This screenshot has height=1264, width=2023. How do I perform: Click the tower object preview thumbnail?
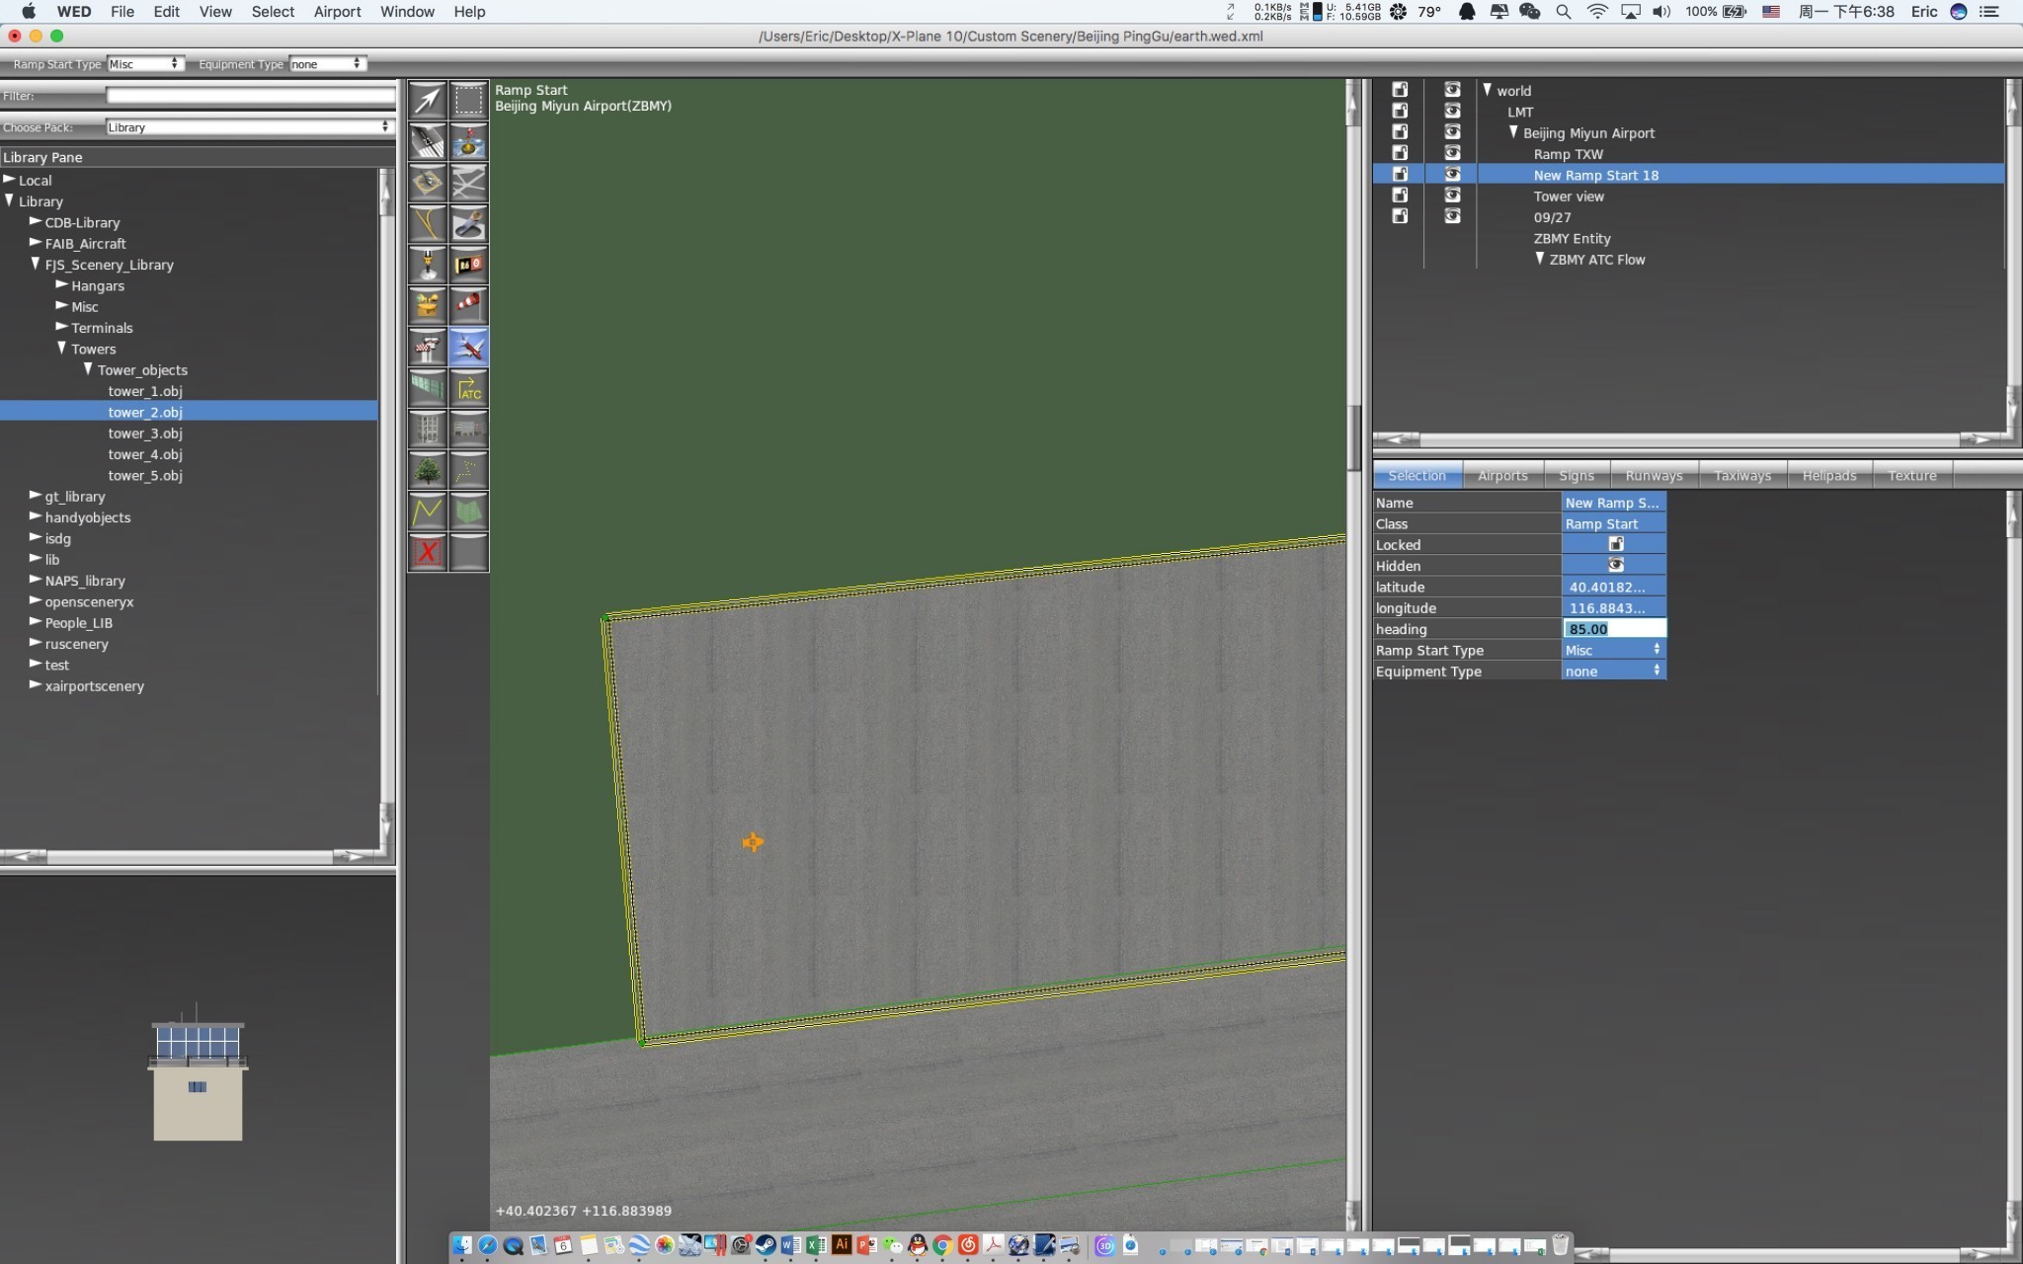tap(198, 1073)
